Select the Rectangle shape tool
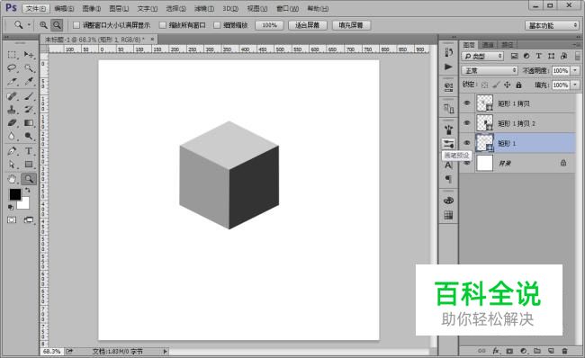The image size is (585, 358). [x=29, y=164]
